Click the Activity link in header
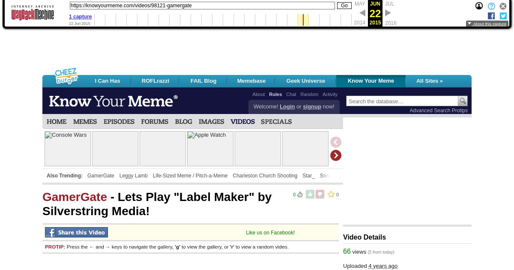This screenshot has height=270, width=514. coord(330,94)
